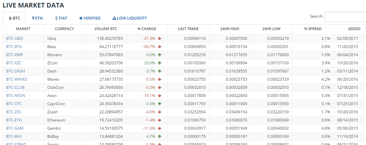Select the Monero currency cell

64,55
